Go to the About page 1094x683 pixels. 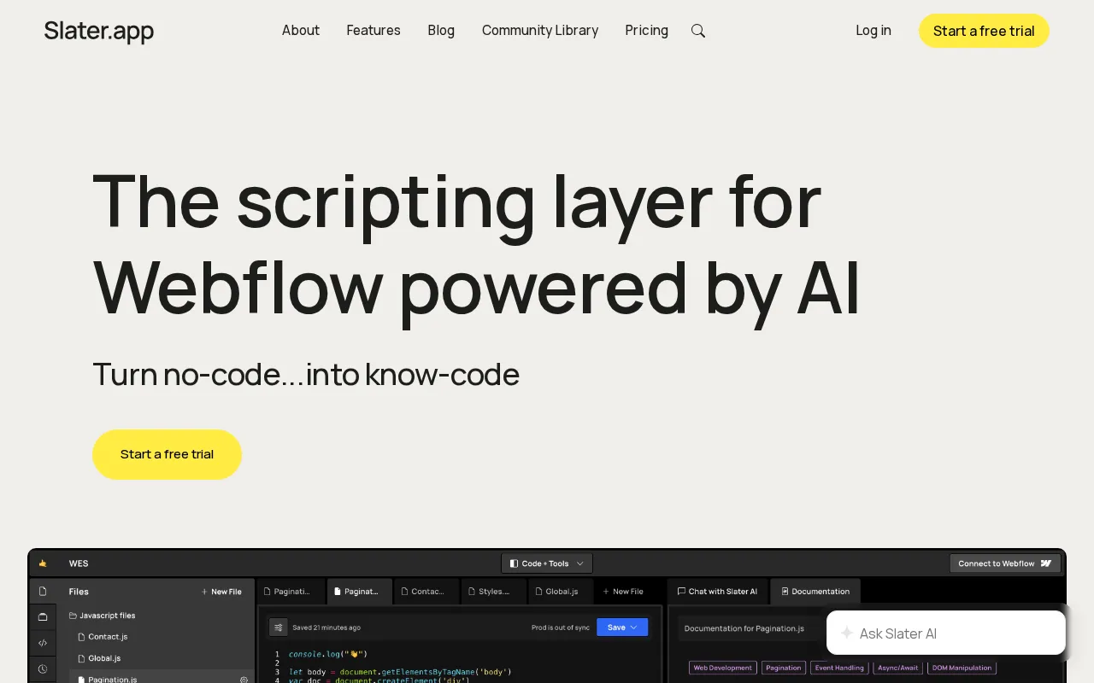click(301, 31)
